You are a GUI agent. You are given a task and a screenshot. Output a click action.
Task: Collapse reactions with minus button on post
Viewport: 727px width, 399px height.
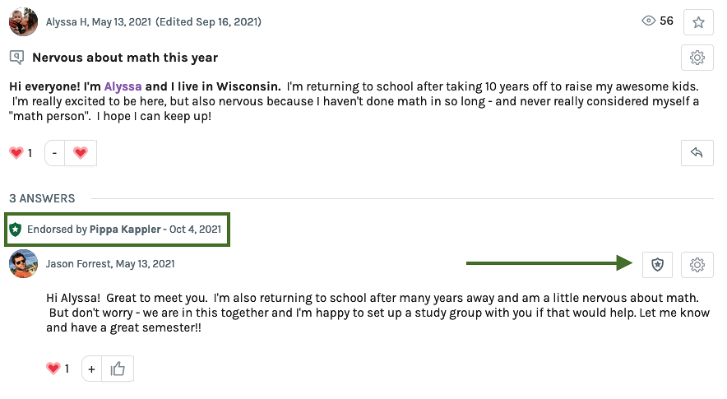click(54, 153)
